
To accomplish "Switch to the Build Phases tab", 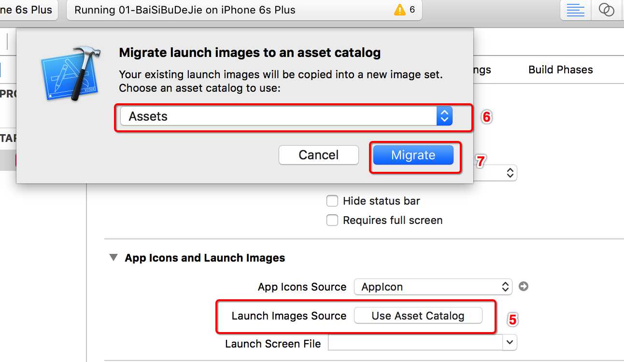I will pyautogui.click(x=560, y=70).
